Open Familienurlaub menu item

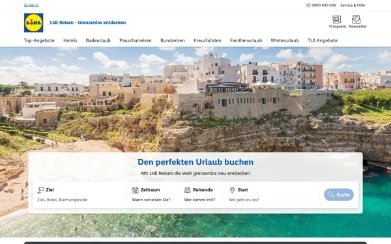(246, 40)
